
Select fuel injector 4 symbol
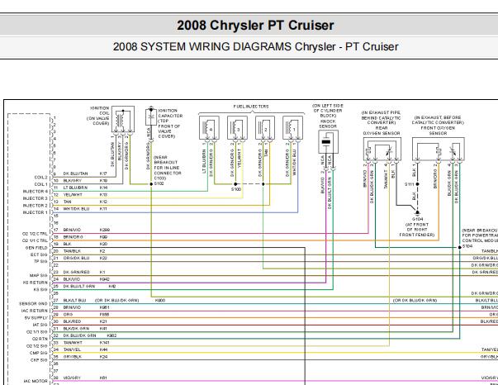tap(209, 128)
